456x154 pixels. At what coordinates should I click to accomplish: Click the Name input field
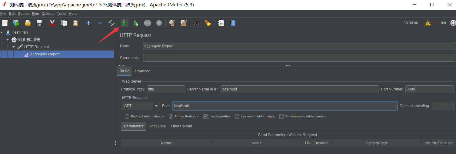pos(299,46)
